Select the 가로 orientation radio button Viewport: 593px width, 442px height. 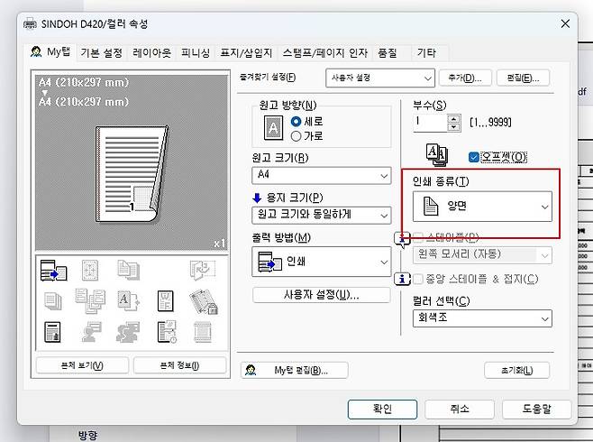tap(296, 135)
